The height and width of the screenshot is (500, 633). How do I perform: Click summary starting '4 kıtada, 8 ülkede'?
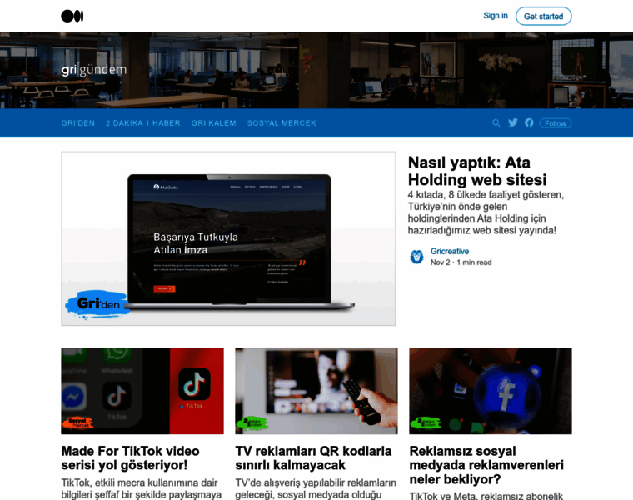[x=486, y=212]
